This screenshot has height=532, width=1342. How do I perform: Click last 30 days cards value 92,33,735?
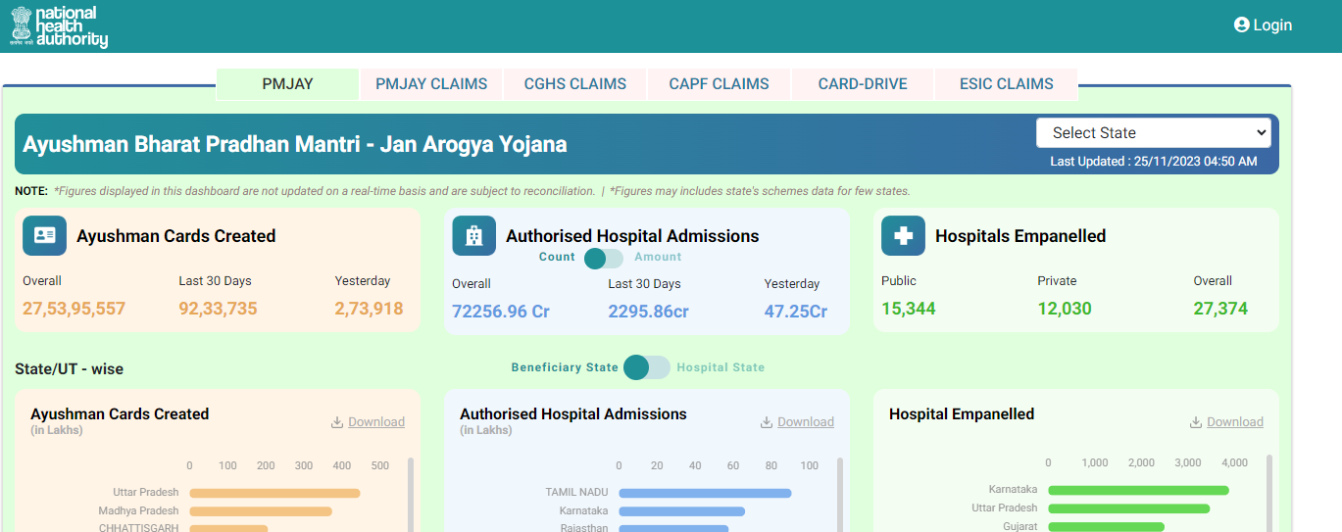[x=218, y=309]
